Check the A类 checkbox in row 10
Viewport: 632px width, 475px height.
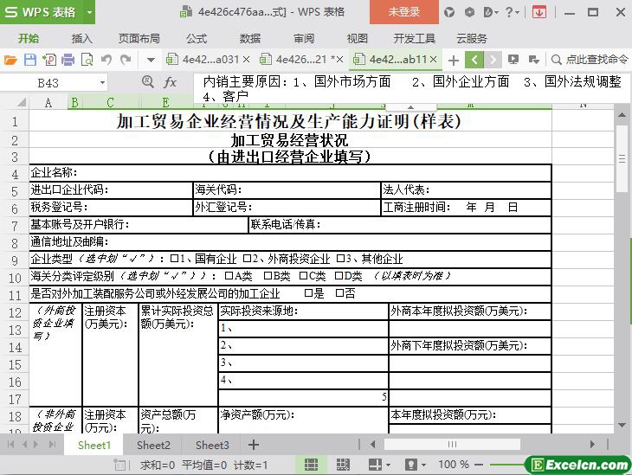[228, 276]
